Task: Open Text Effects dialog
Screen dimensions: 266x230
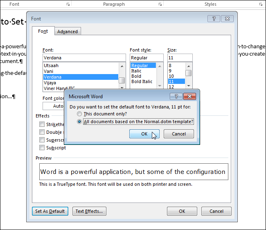Action: click(89, 211)
